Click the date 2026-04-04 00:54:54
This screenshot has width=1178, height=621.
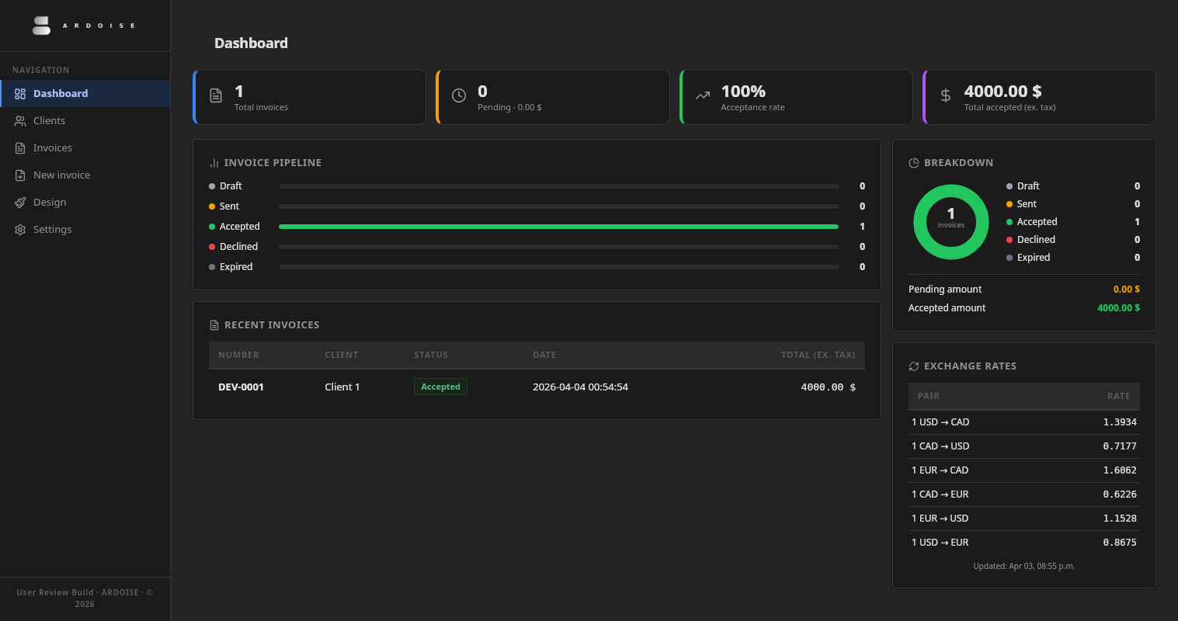[x=580, y=387]
